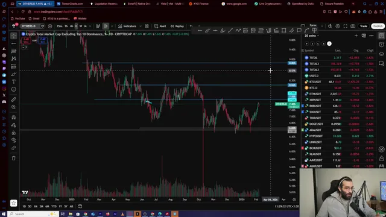Select the patterns tool in left toolbar
The width and height of the screenshot is (386, 217).
14,58
